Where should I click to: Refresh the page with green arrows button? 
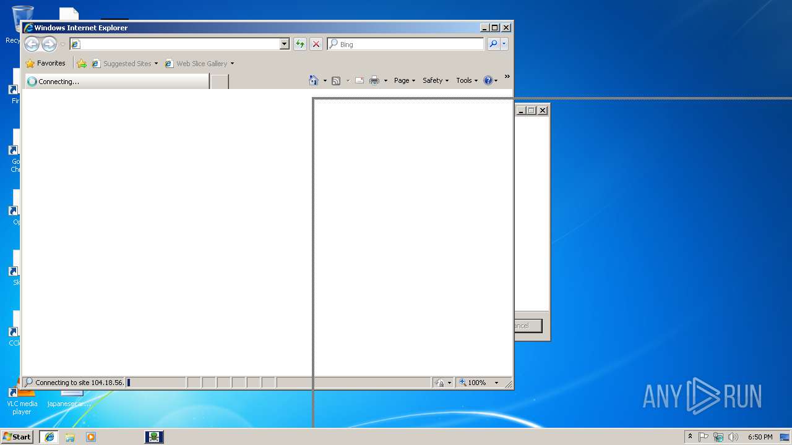300,44
